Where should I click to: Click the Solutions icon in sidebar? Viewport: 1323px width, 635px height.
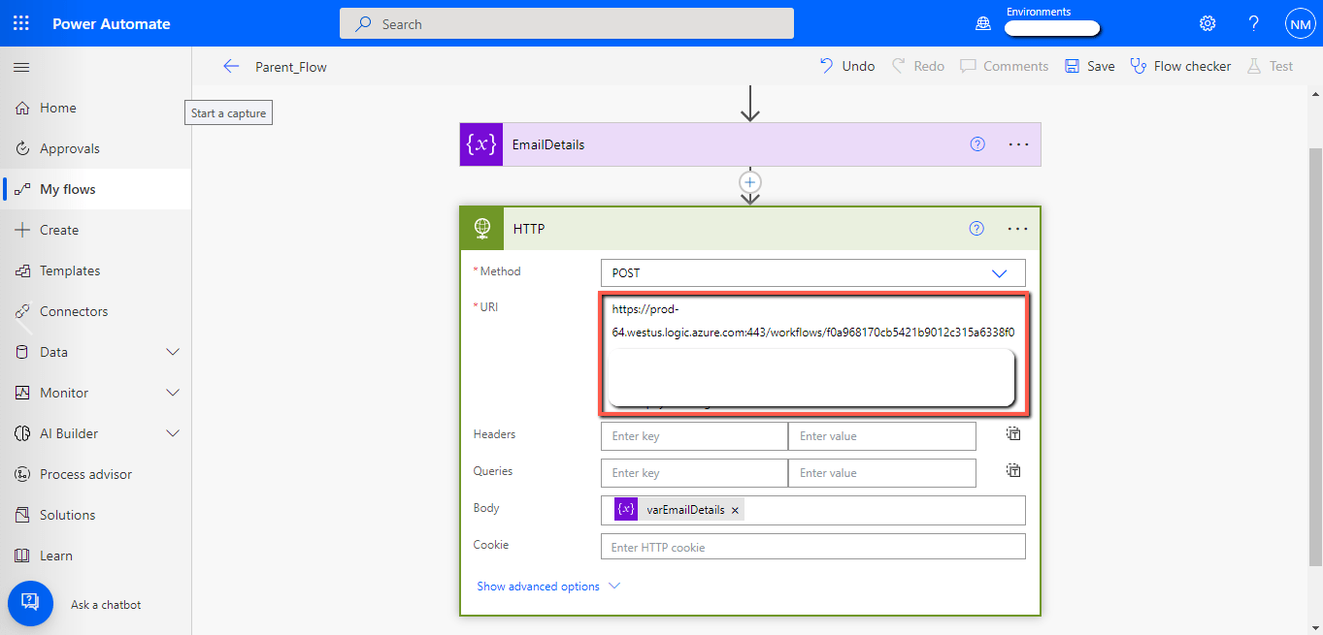click(x=22, y=515)
